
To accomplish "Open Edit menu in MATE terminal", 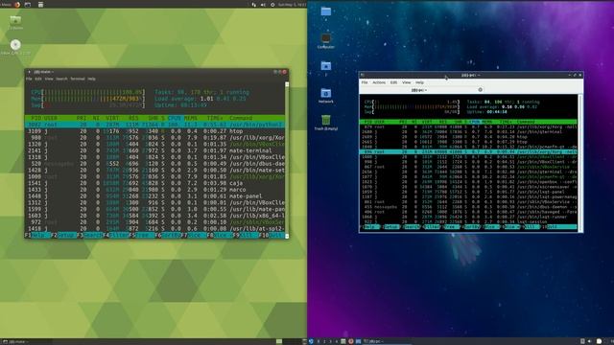I will (x=38, y=79).
